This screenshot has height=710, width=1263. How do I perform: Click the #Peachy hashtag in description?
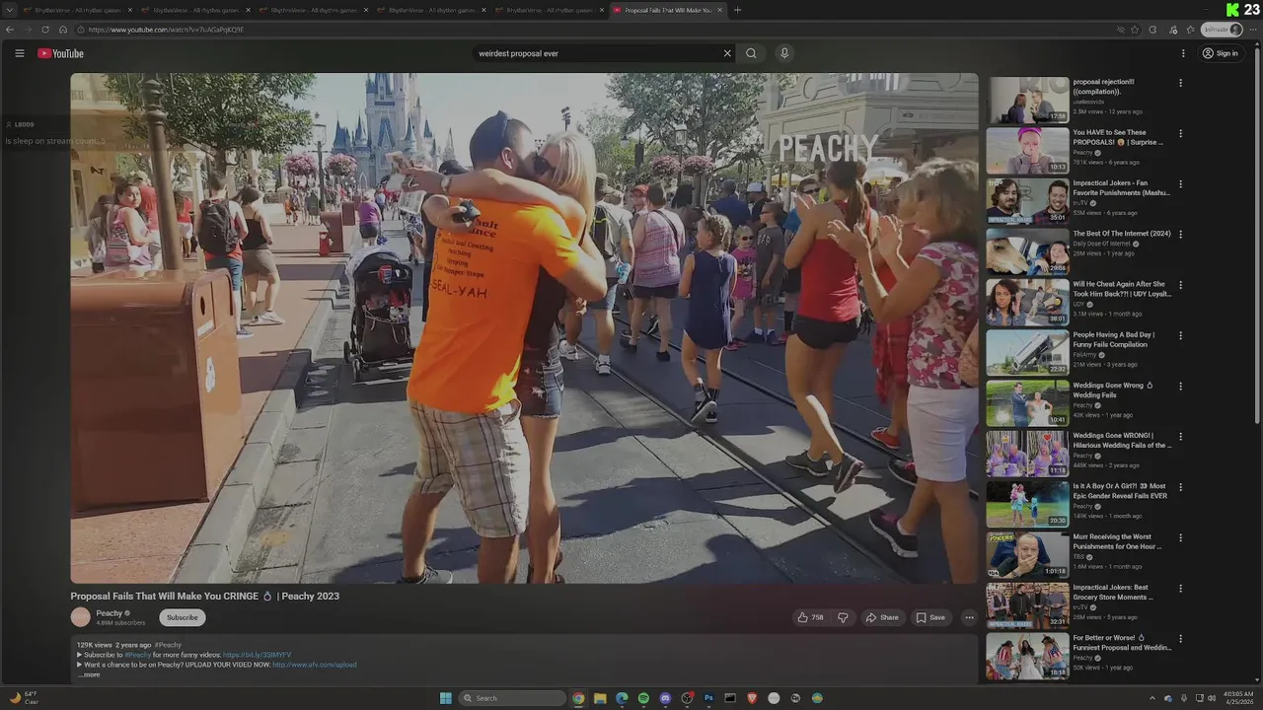coord(137,655)
